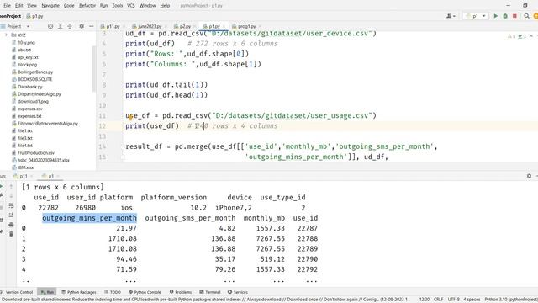The image size is (538, 303).
Task: Click the scroll-up arrow in the Run panel
Action: 11,187
